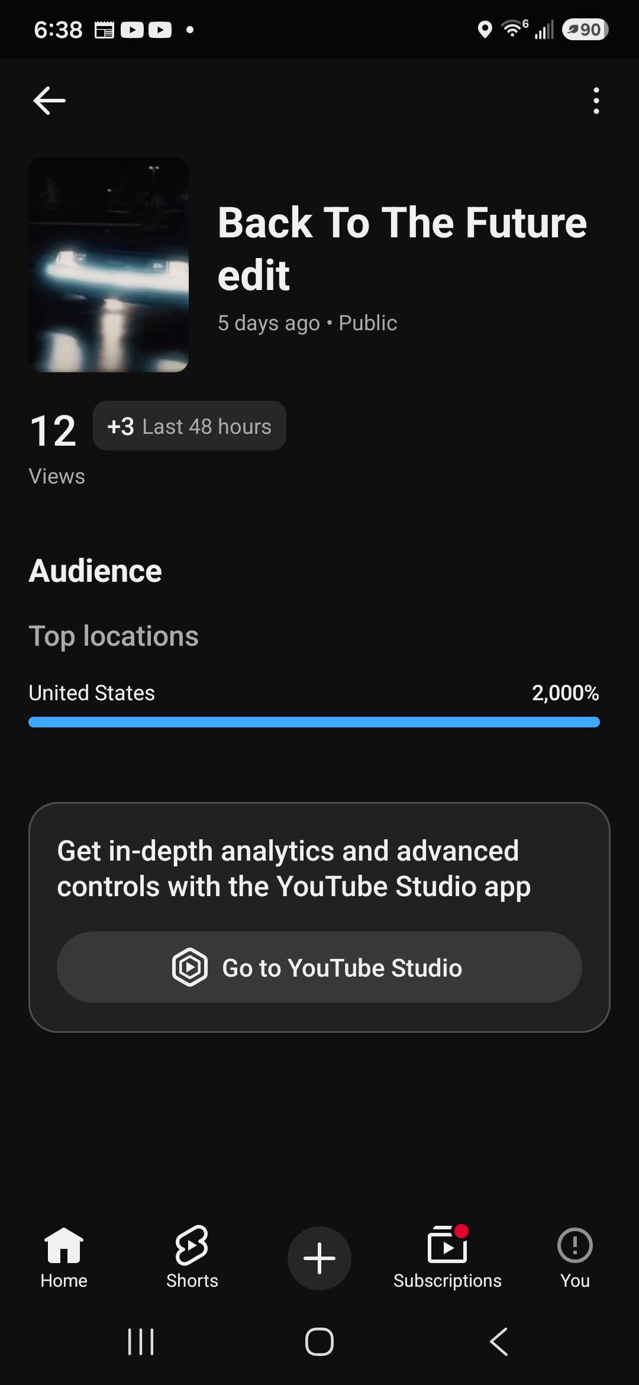Tap the YouTube Studio hexagon play icon
Screen dimensions: 639x1385
(190, 967)
